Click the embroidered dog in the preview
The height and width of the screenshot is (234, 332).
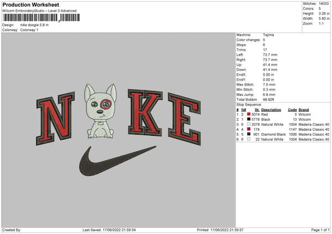[x=100, y=111]
